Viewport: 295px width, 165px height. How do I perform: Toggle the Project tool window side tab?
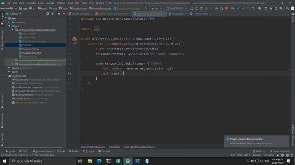[x=2, y=19]
